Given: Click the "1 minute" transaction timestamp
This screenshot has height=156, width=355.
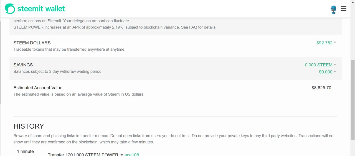Looking at the screenshot, I should 25,152.
